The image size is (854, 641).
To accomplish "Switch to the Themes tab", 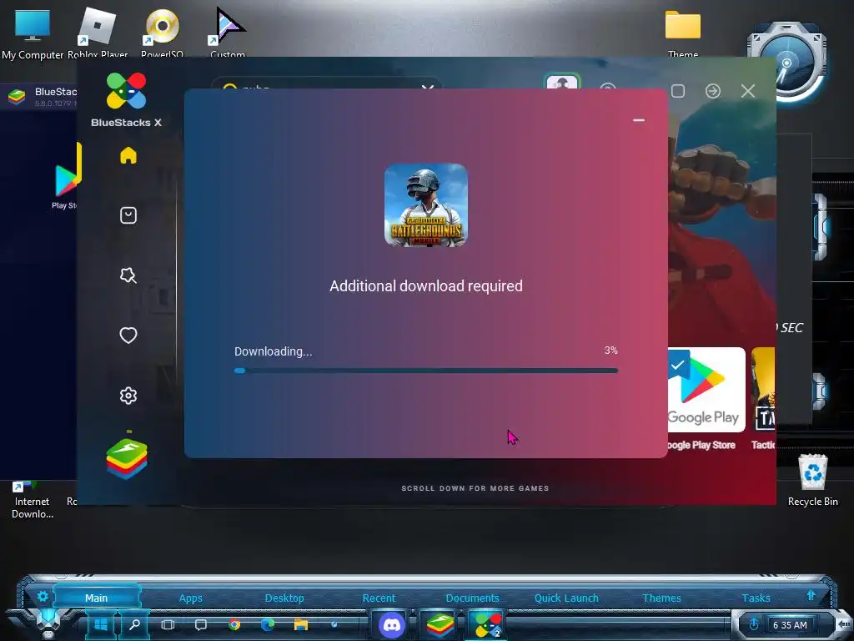I will click(x=661, y=598).
